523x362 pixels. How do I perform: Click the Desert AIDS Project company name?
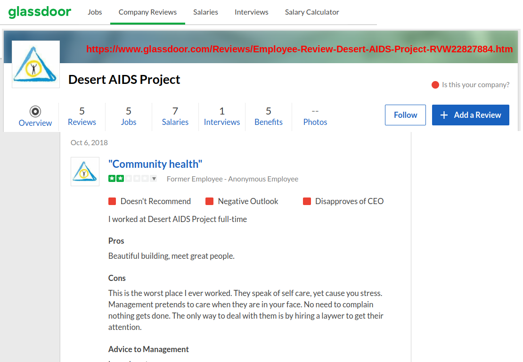tap(124, 80)
